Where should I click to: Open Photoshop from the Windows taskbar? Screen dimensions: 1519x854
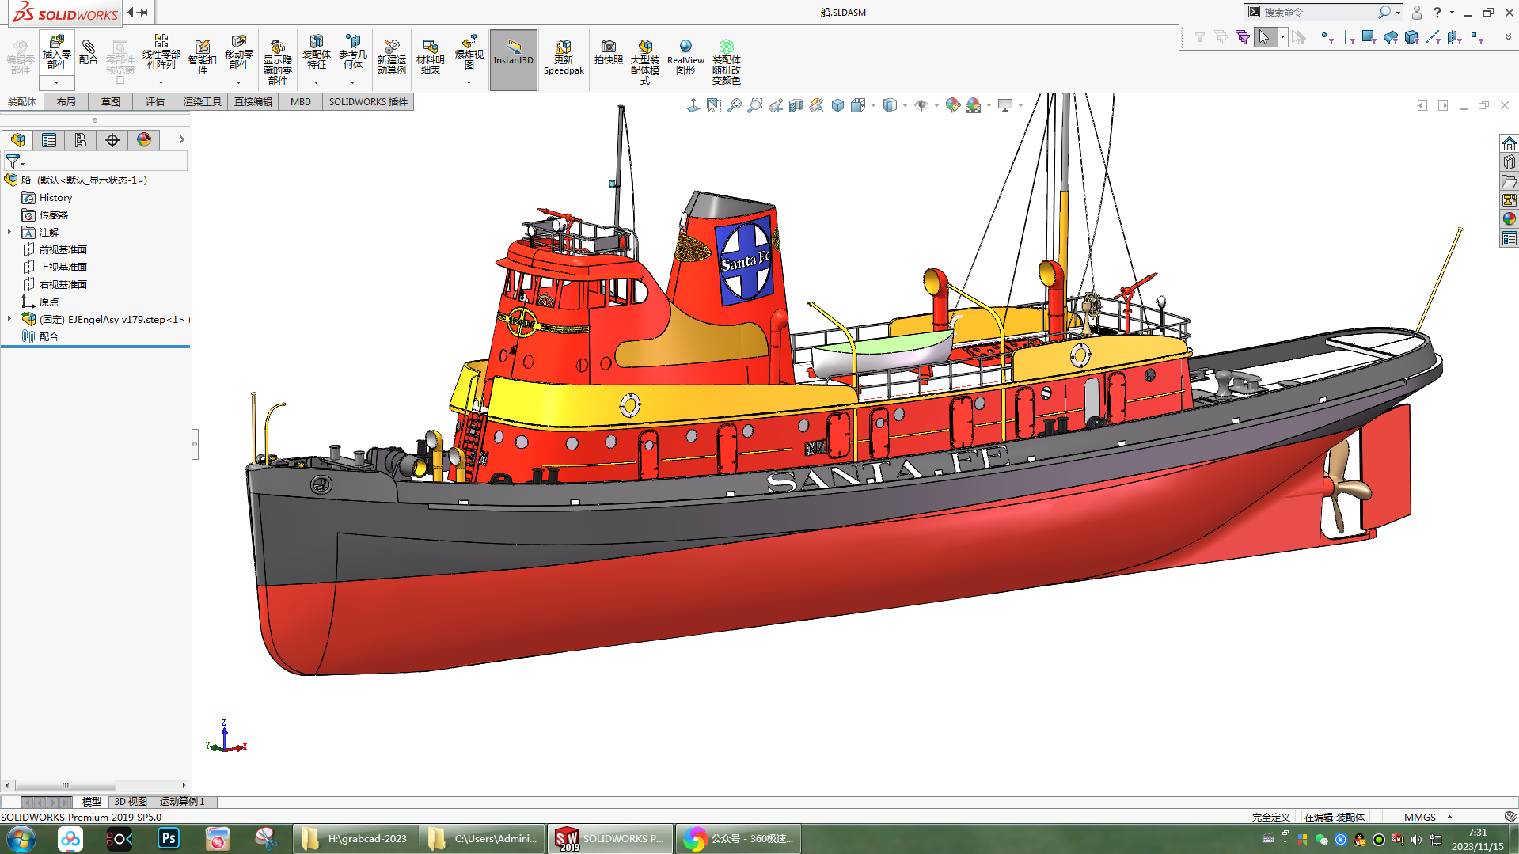coord(169,839)
